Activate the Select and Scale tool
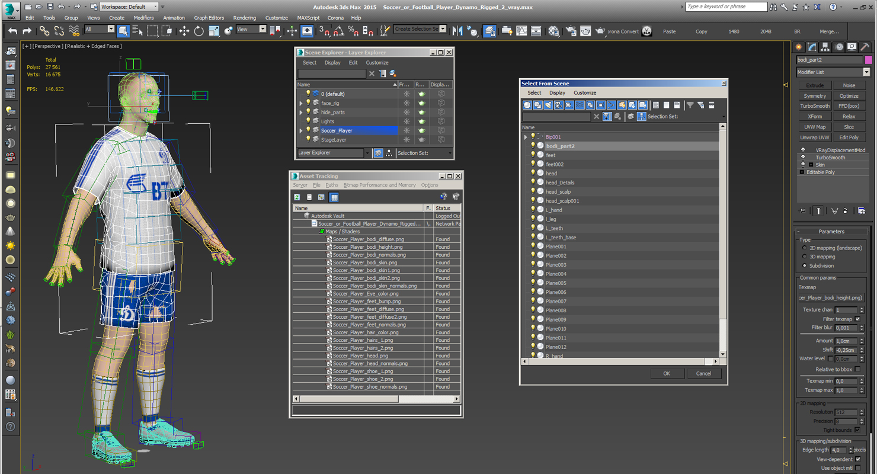The height and width of the screenshot is (474, 877). point(214,31)
